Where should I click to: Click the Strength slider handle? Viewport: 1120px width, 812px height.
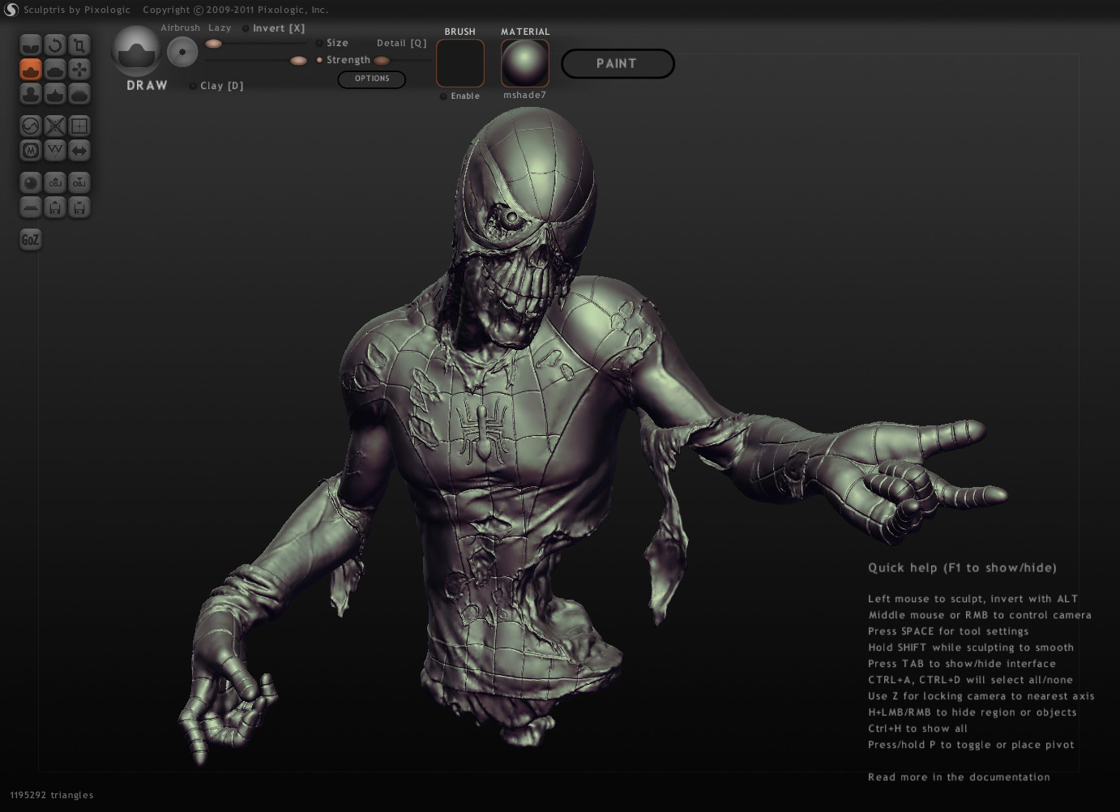(x=298, y=61)
